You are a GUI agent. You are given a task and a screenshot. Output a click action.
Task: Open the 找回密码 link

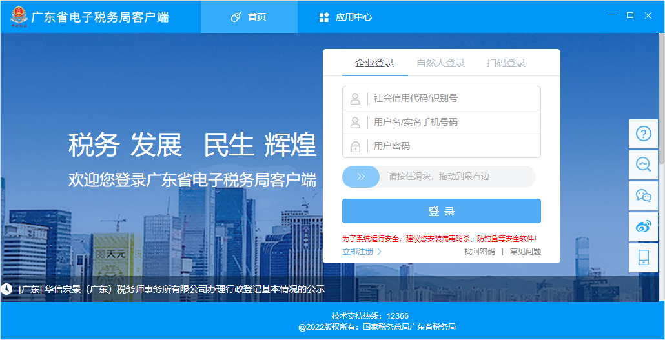pyautogui.click(x=479, y=252)
